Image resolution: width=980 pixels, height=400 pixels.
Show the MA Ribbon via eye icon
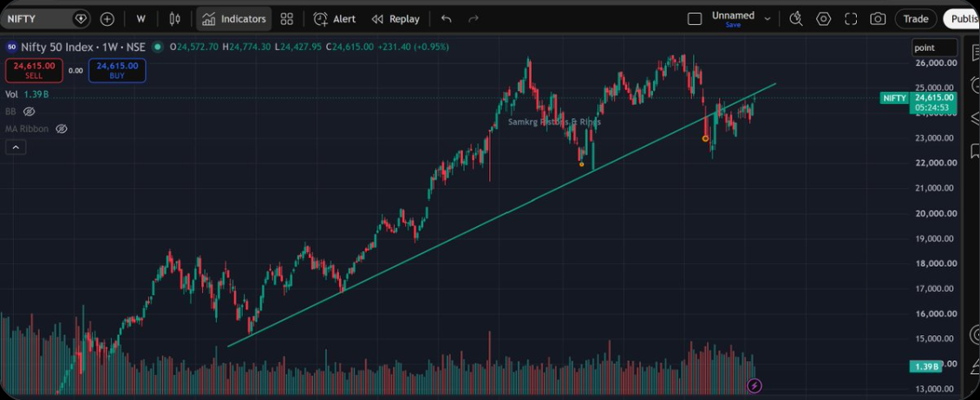tap(62, 129)
